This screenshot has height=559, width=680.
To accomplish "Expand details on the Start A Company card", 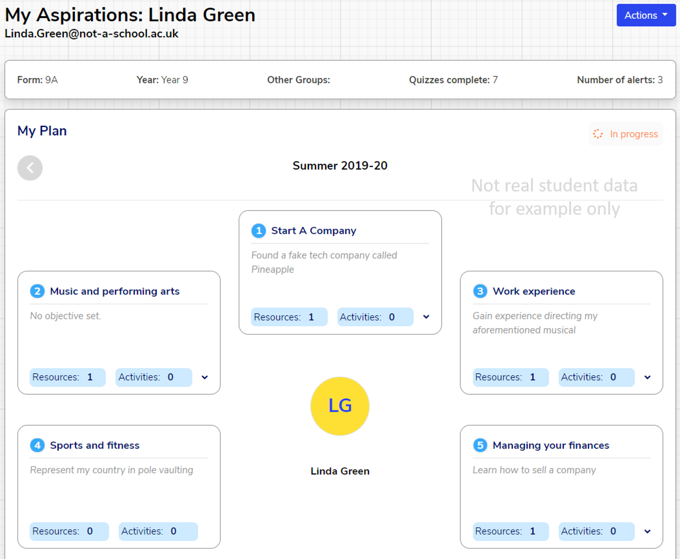I will (x=426, y=316).
